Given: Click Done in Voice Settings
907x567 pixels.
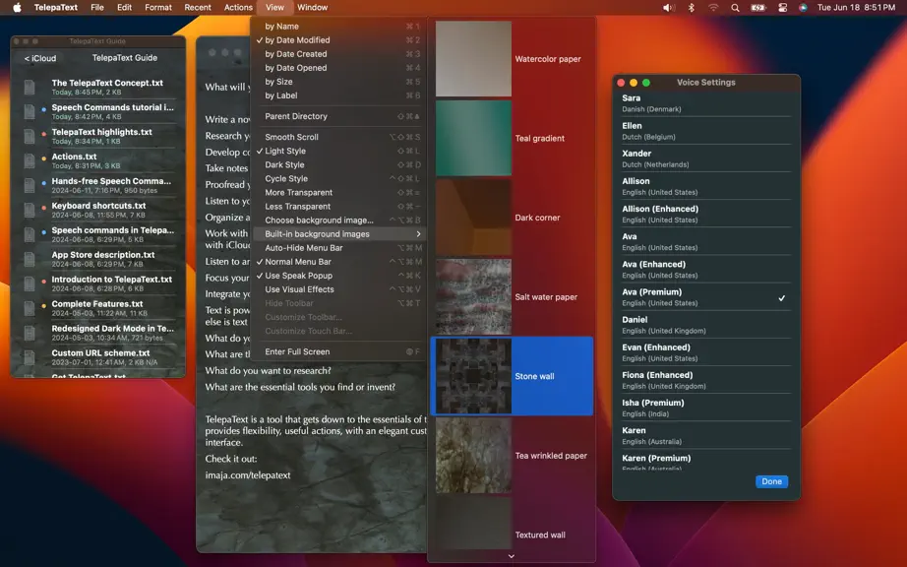Looking at the screenshot, I should (x=771, y=481).
